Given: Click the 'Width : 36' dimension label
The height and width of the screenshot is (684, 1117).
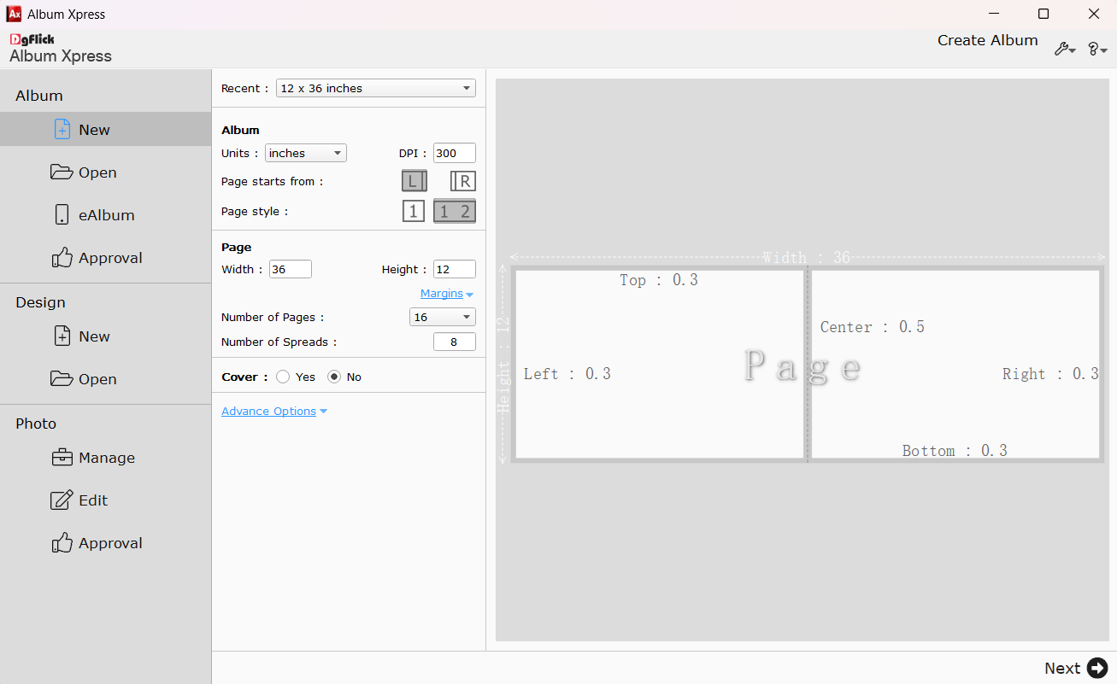Looking at the screenshot, I should (x=807, y=258).
